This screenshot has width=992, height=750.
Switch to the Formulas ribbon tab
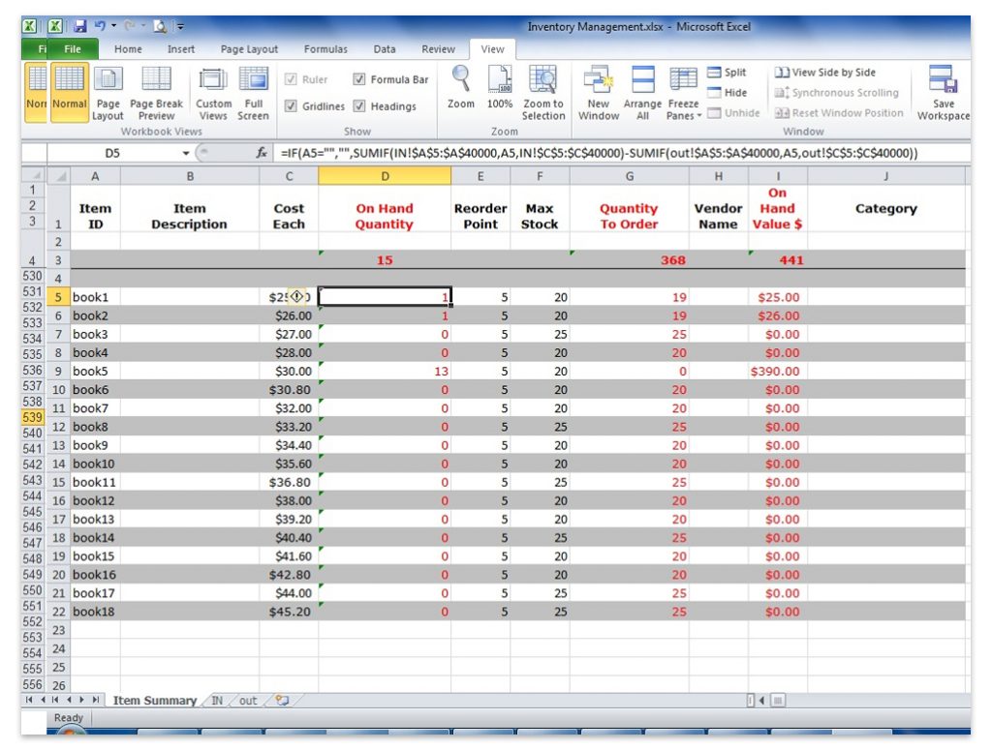(x=325, y=48)
